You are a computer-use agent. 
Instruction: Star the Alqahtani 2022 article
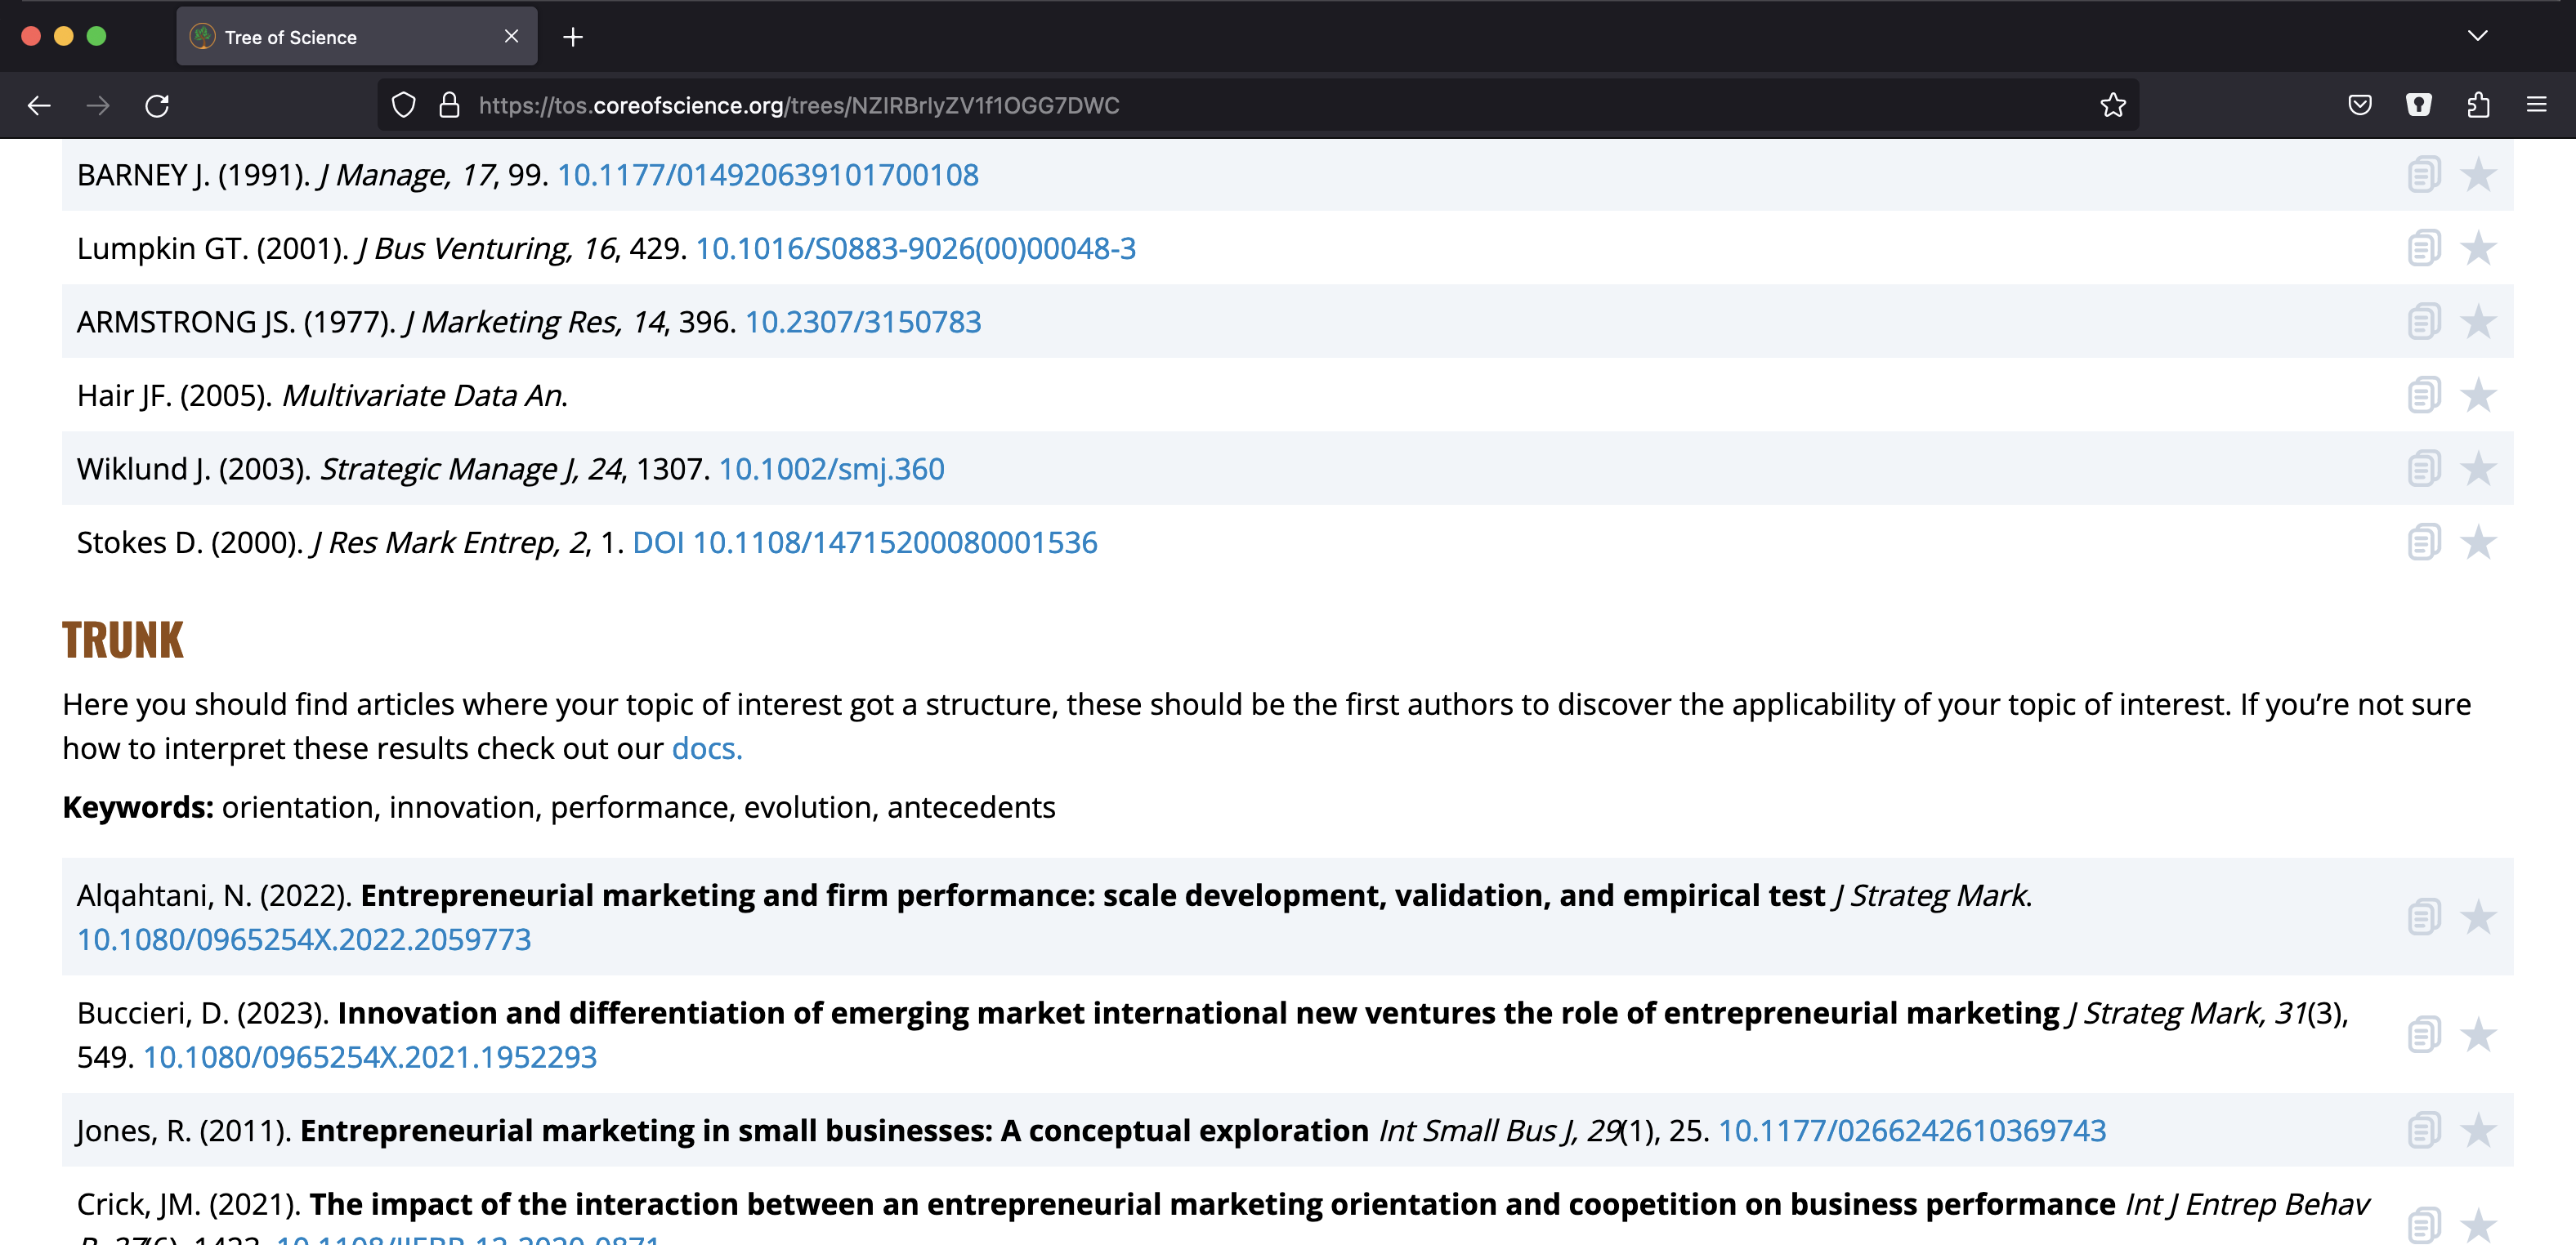click(2478, 917)
